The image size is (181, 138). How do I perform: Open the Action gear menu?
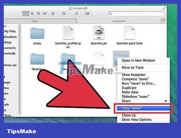pos(65,14)
